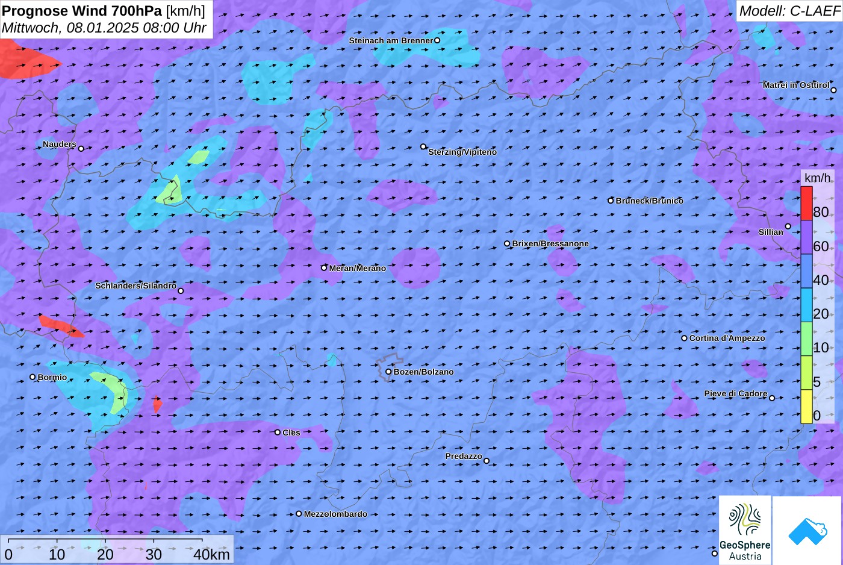Click the Bruneck/Brunico location dot
The image size is (843, 565).
click(611, 201)
